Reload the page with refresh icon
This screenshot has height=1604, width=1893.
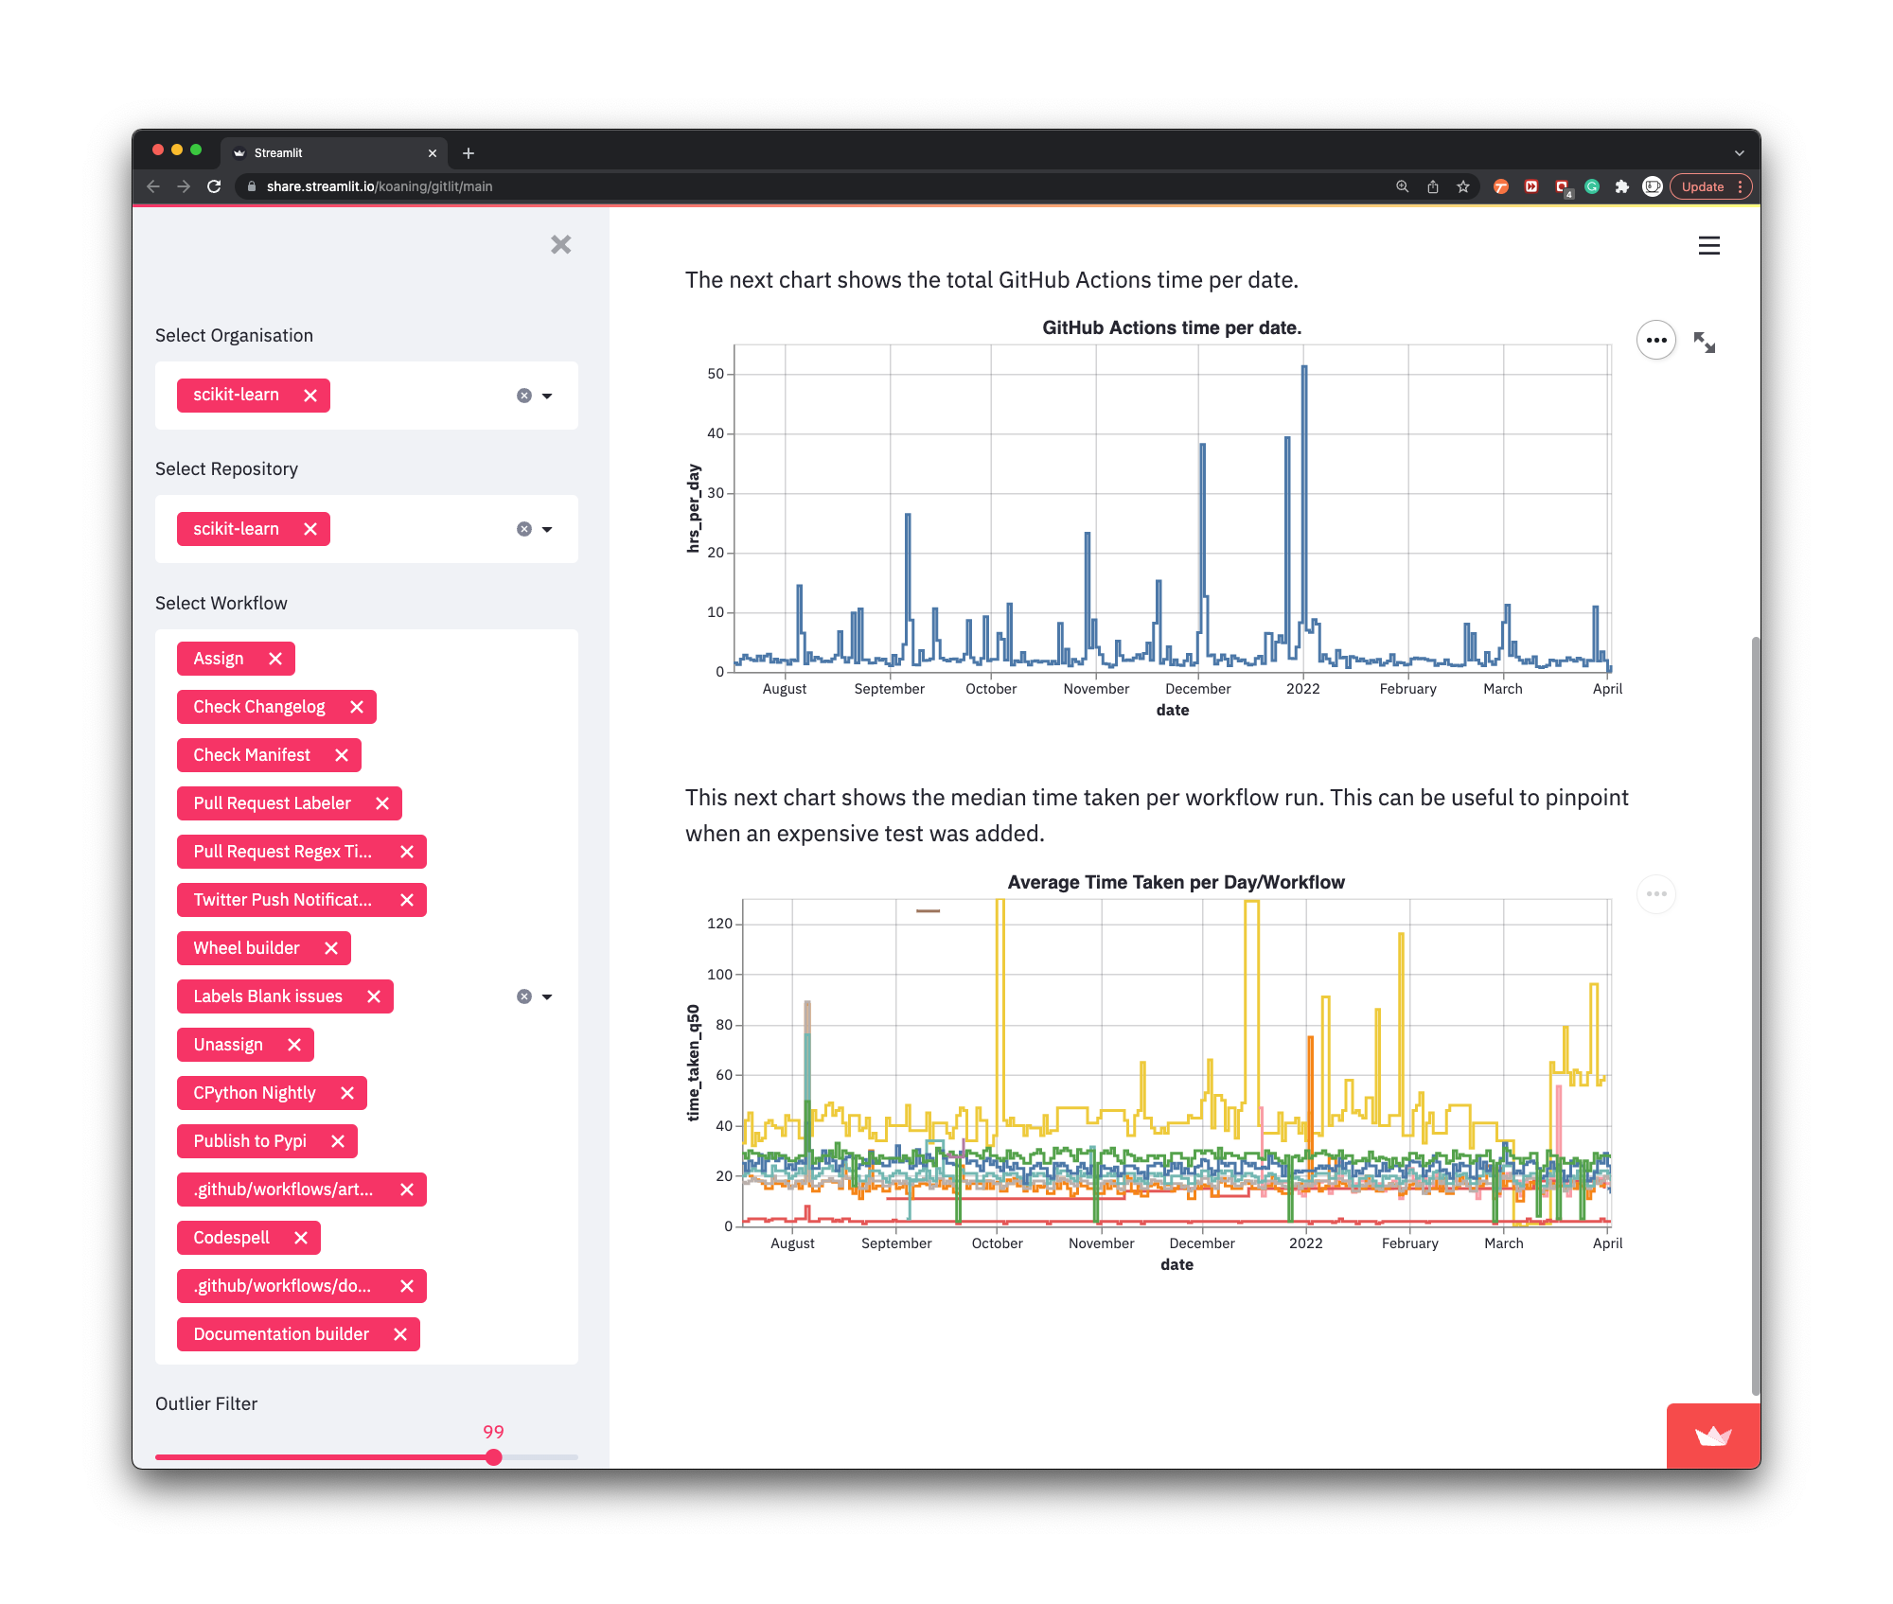(214, 186)
